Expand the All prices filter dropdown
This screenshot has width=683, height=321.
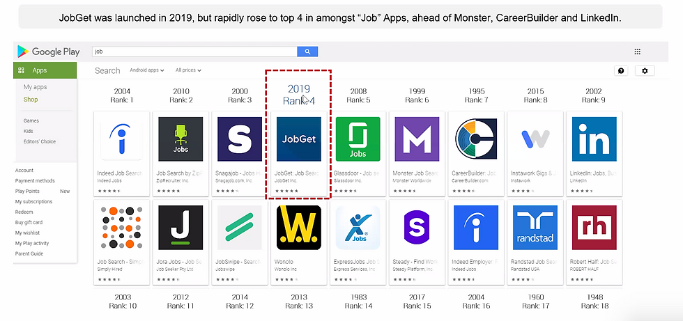[189, 70]
